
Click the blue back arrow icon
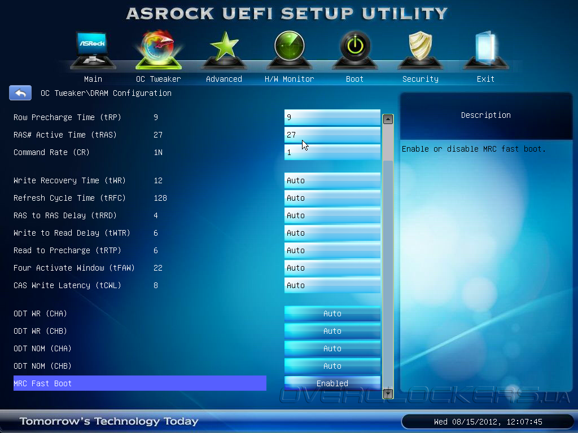(x=20, y=93)
